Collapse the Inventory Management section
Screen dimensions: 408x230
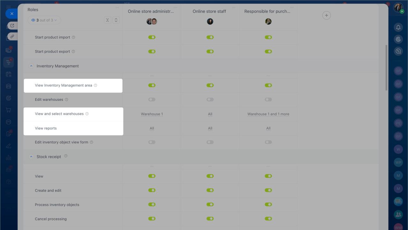pyautogui.click(x=31, y=66)
